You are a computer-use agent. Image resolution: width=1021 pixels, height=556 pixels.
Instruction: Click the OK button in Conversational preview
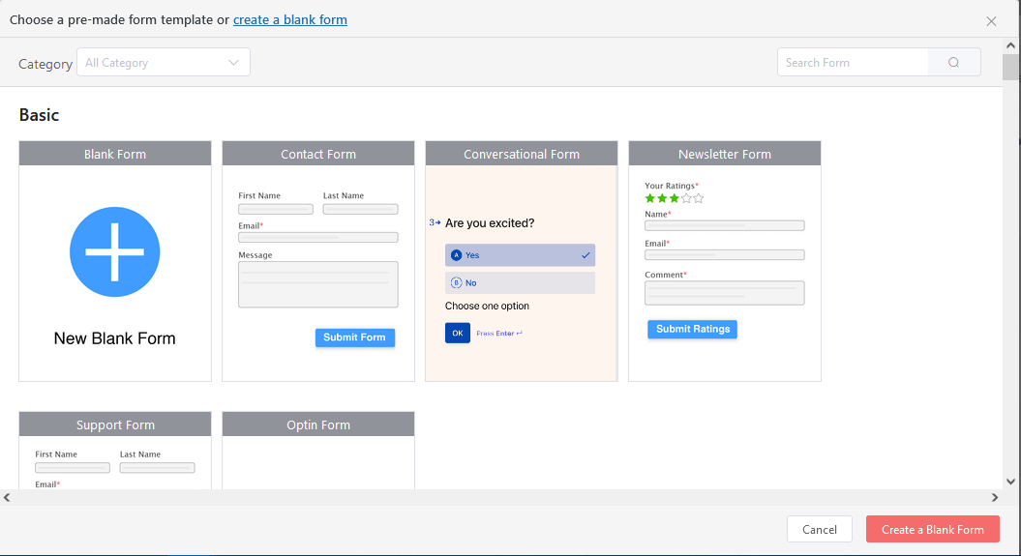[x=458, y=333]
